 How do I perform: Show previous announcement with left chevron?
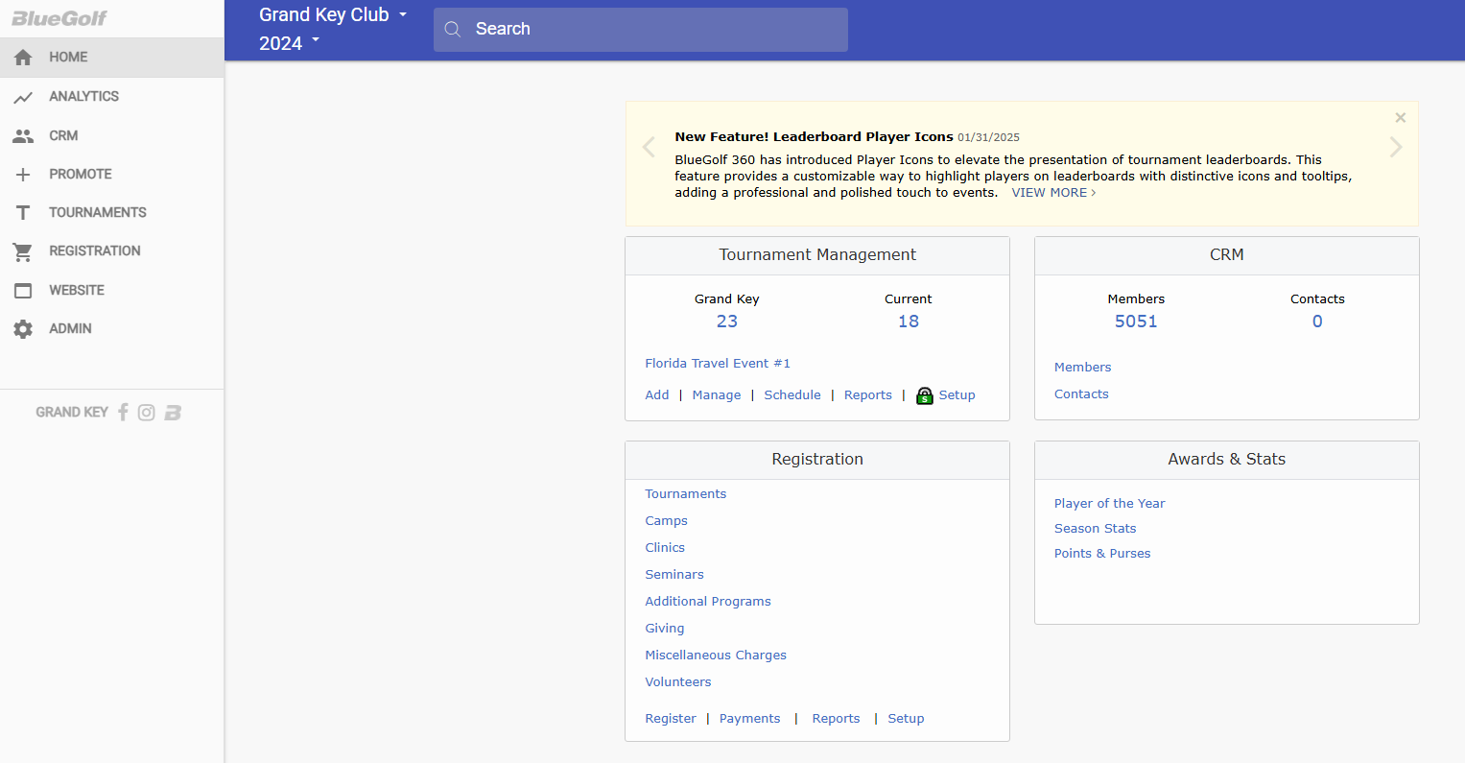point(649,147)
